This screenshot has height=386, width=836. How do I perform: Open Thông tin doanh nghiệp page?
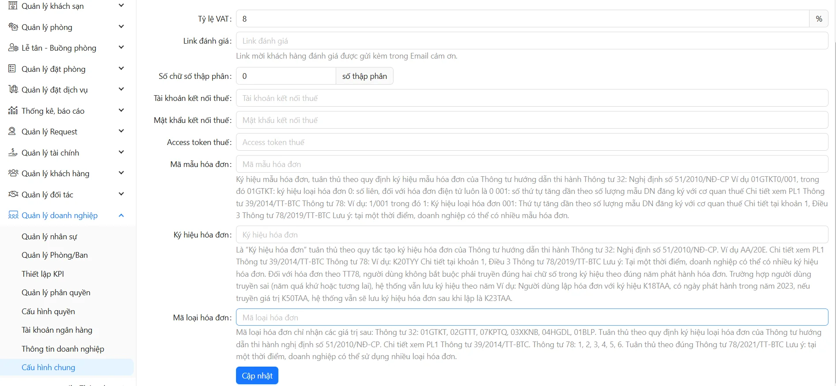point(63,349)
